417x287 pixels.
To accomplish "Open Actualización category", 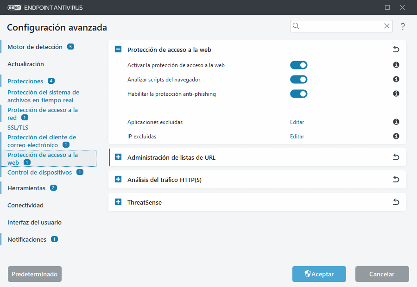I will click(25, 64).
